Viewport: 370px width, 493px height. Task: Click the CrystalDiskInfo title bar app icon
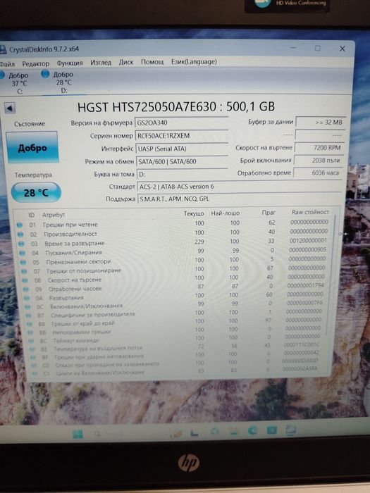coord(3,50)
